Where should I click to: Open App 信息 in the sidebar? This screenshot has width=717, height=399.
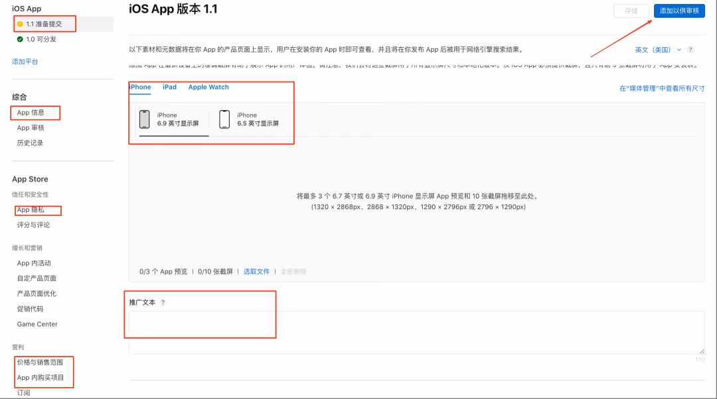(31, 112)
